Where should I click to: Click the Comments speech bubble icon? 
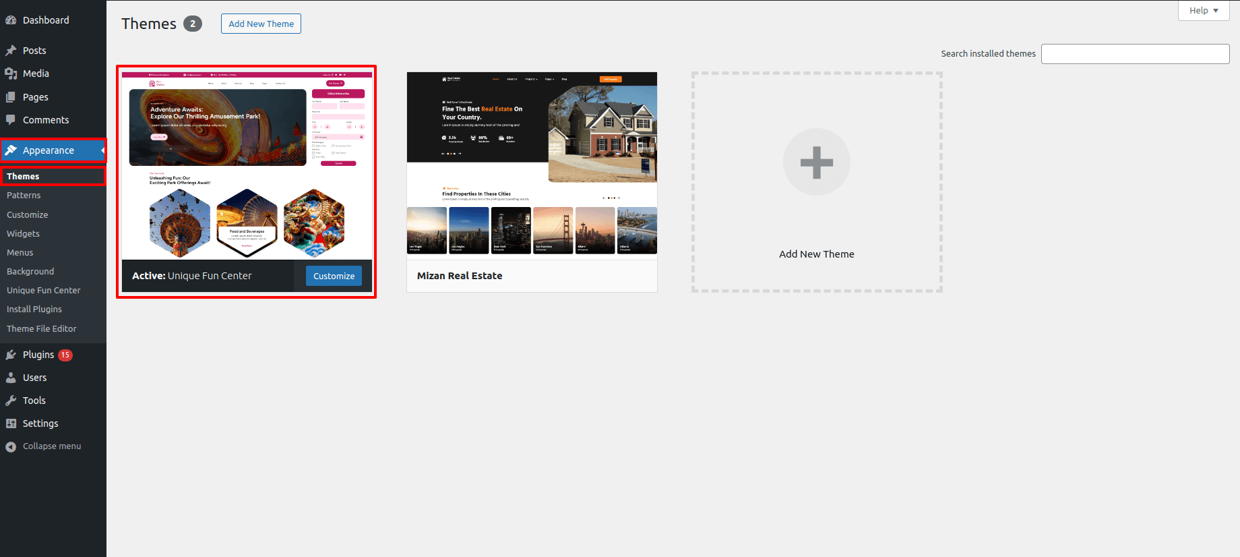click(x=11, y=120)
